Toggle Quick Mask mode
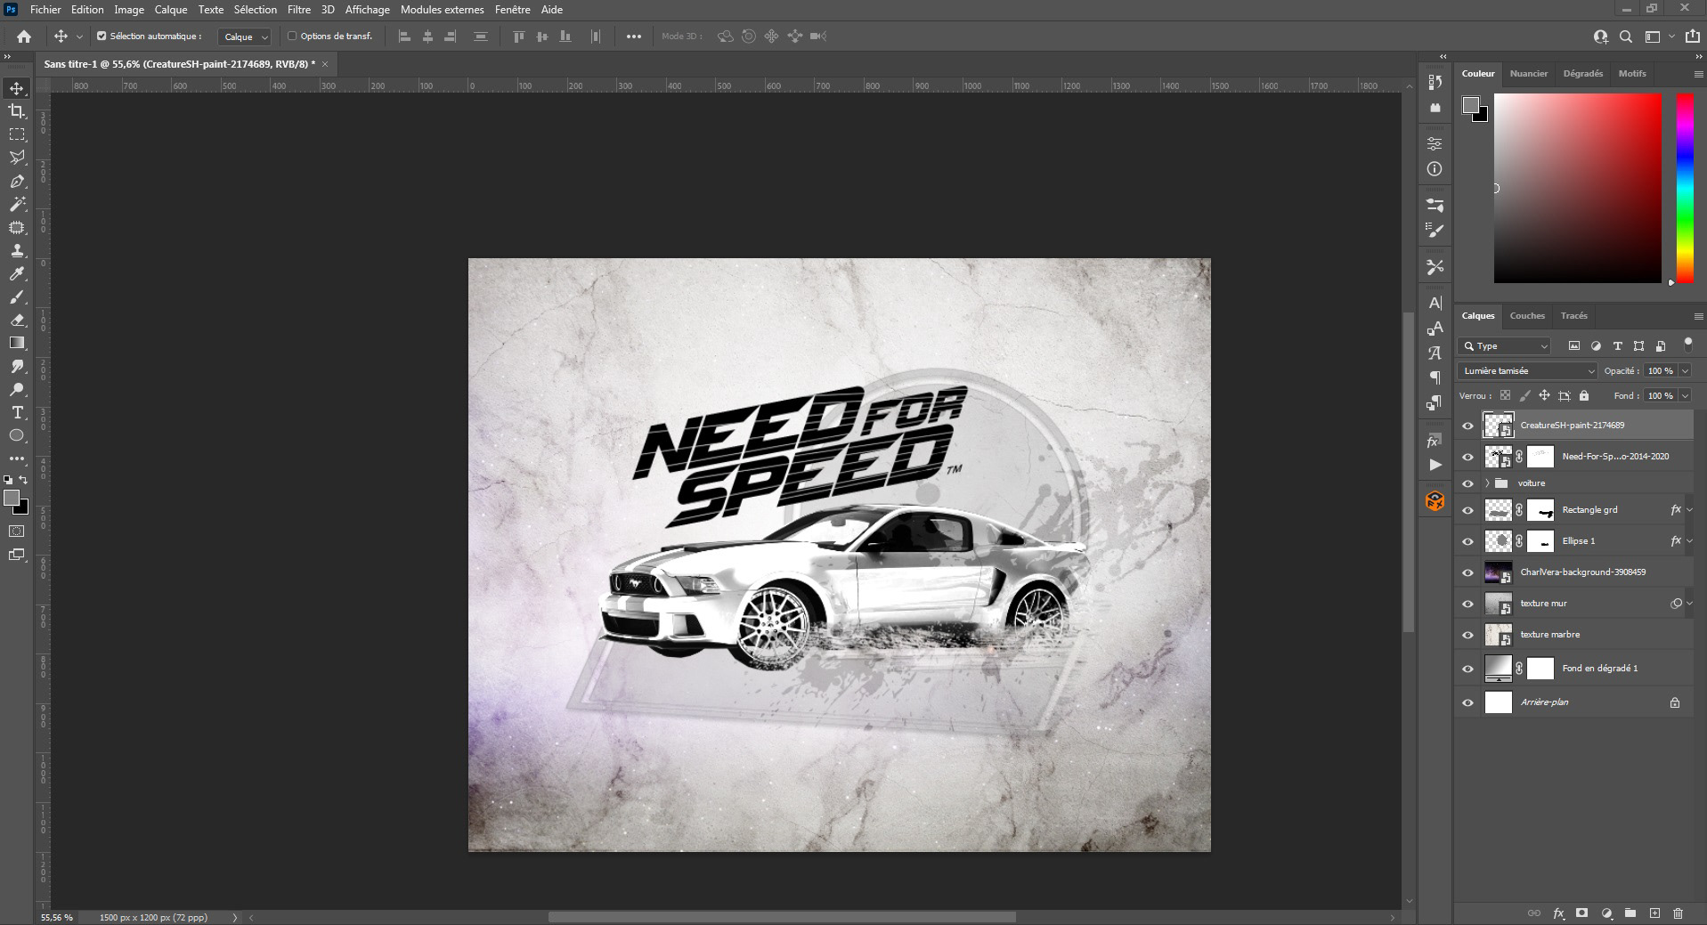 (x=17, y=531)
